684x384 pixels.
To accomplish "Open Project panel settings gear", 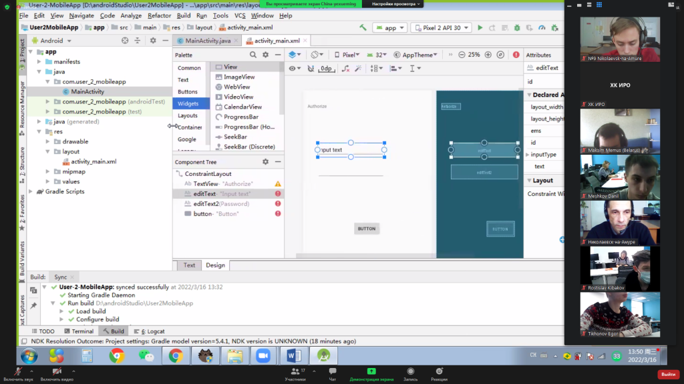I will [x=153, y=41].
